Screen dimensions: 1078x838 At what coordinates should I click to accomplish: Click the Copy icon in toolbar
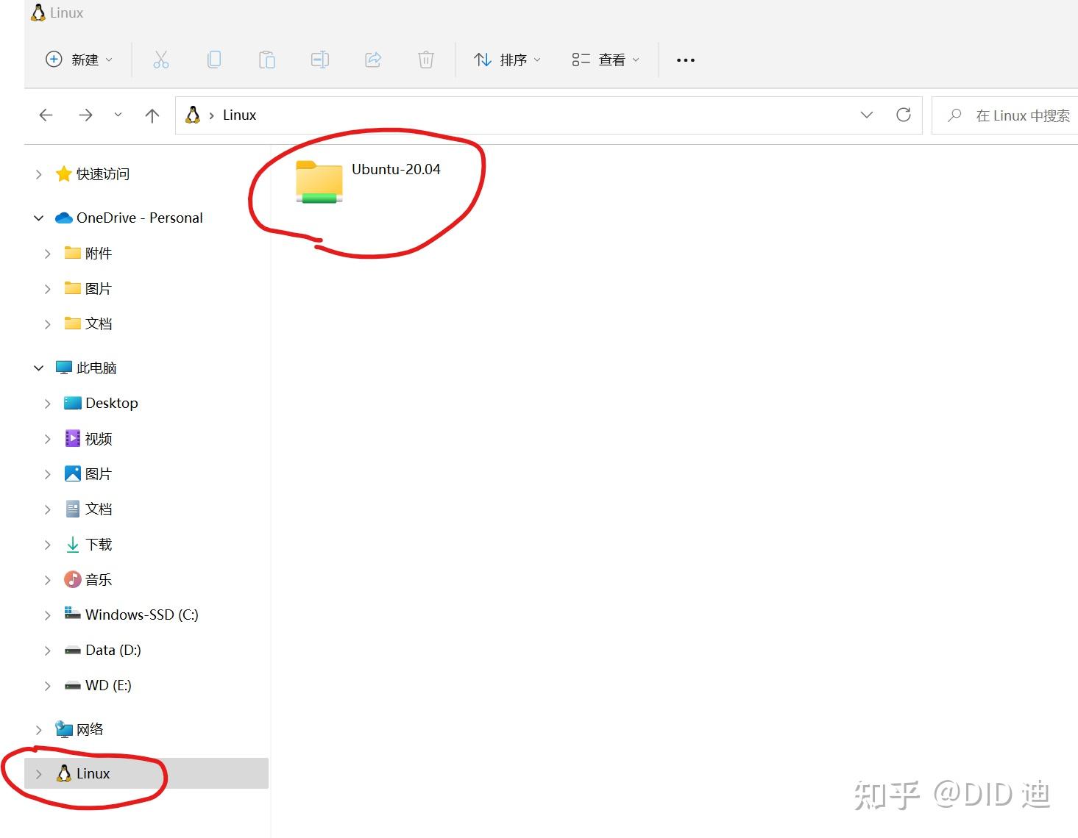[x=214, y=60]
